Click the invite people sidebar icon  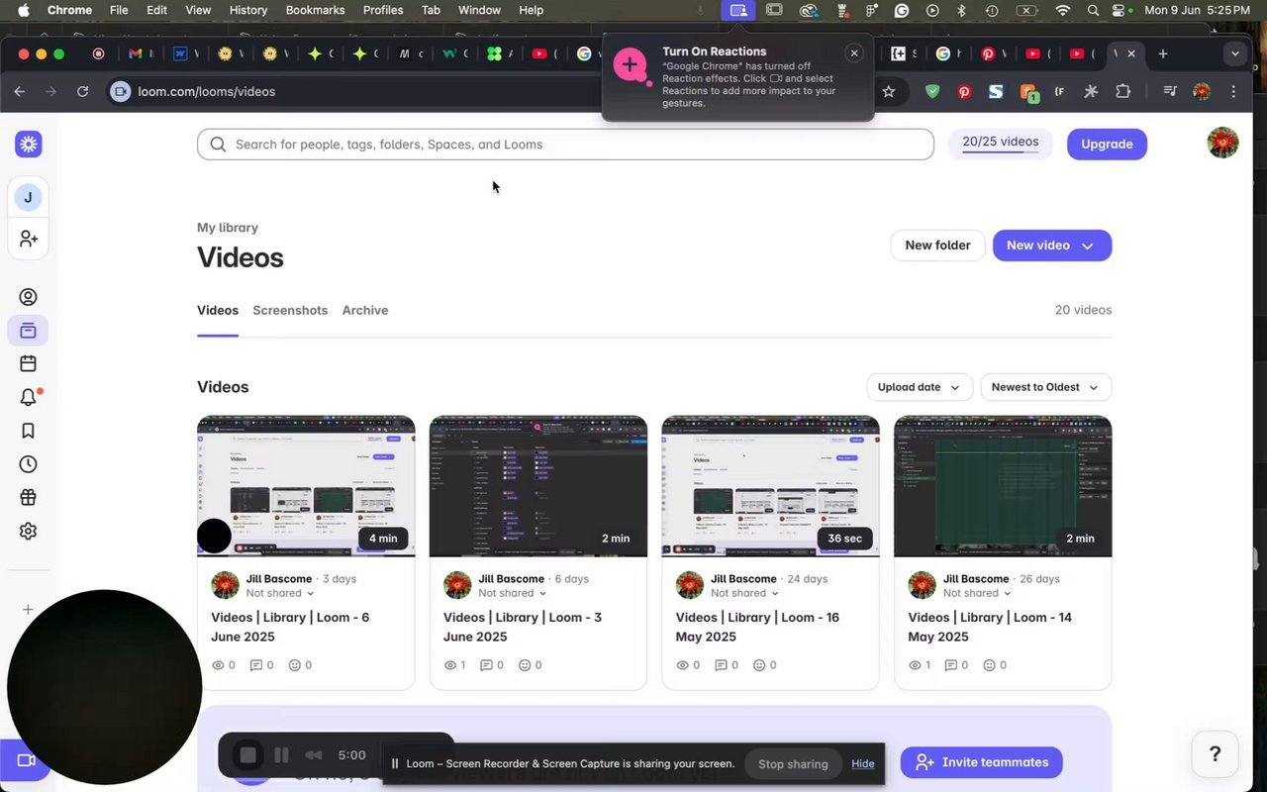pos(28,239)
